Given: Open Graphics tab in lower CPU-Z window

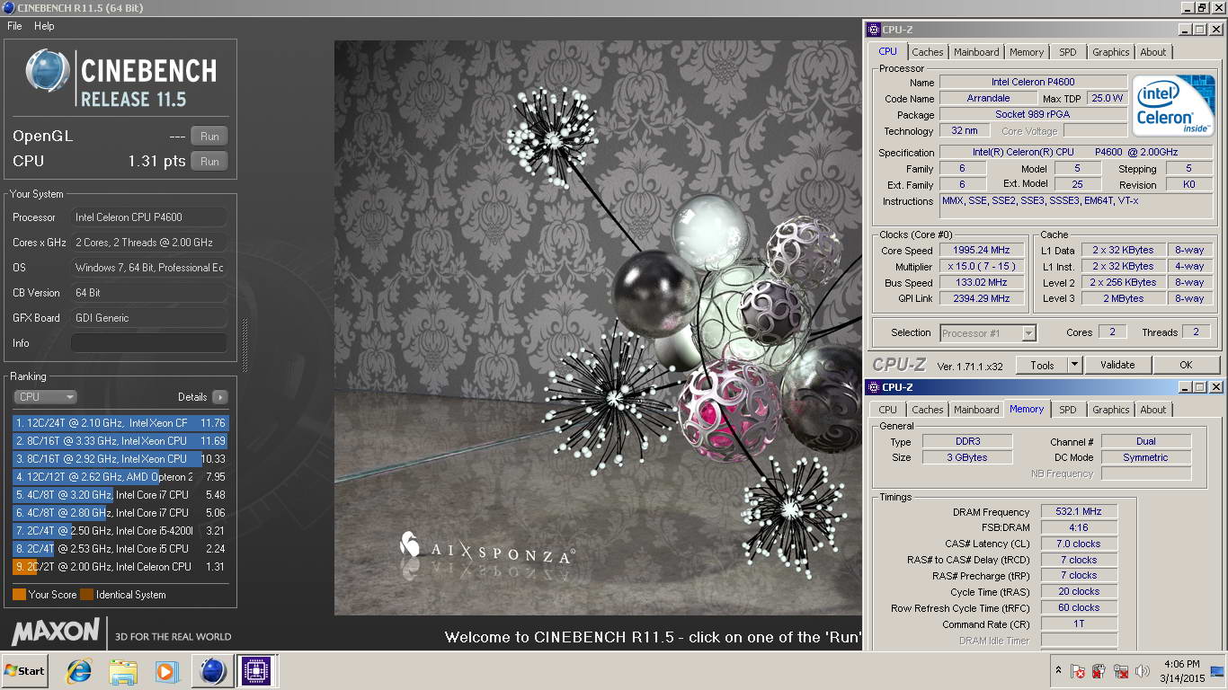Looking at the screenshot, I should click(x=1111, y=410).
